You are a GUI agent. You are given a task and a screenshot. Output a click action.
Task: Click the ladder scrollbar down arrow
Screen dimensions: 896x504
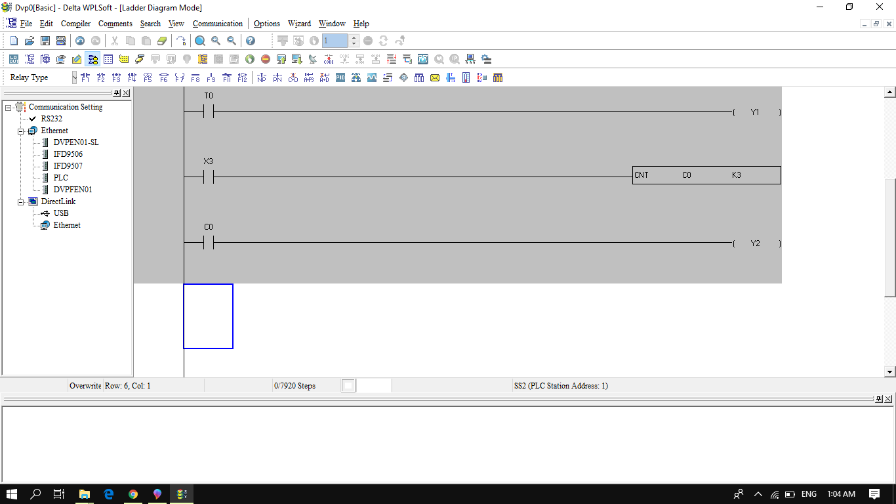click(890, 372)
